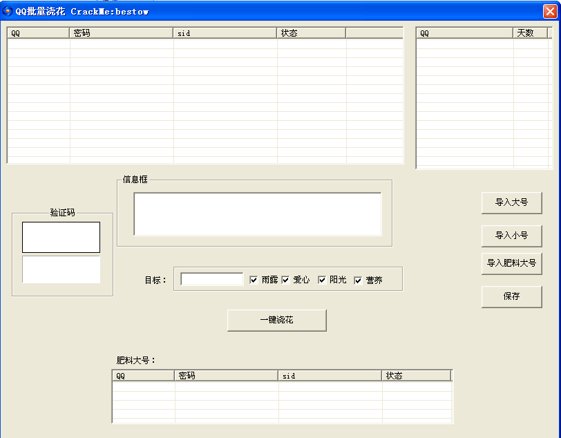This screenshot has width=561, height=438.
Task: Focus the 目标 input field
Action: point(212,279)
